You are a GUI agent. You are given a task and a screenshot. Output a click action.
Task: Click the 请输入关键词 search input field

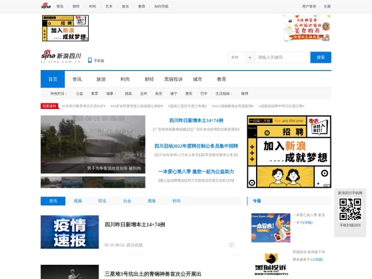[283, 58]
